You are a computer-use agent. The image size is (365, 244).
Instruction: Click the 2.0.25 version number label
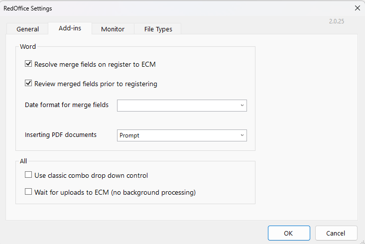[337, 21]
